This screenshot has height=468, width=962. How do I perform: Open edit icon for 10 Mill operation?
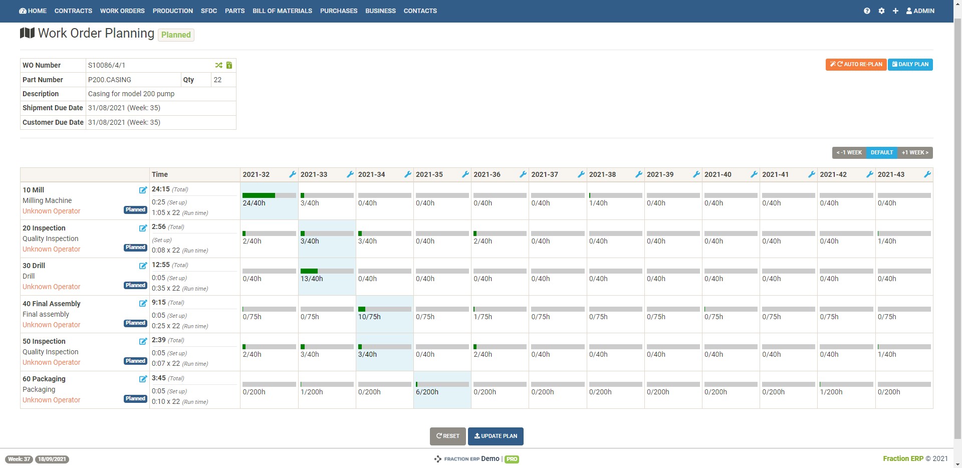(x=143, y=190)
